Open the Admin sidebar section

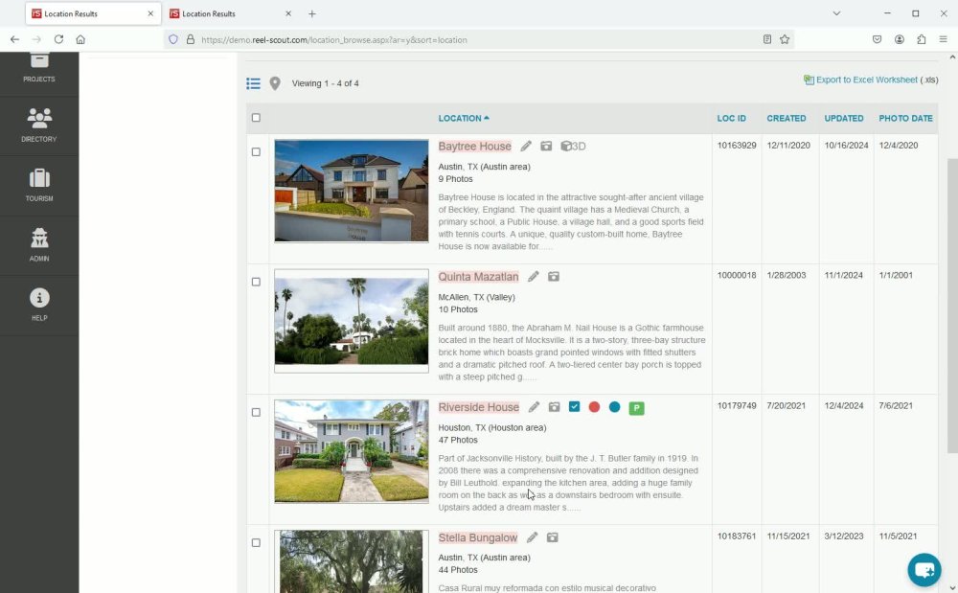pos(39,245)
